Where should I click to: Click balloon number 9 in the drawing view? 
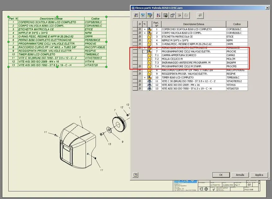(x=123, y=142)
